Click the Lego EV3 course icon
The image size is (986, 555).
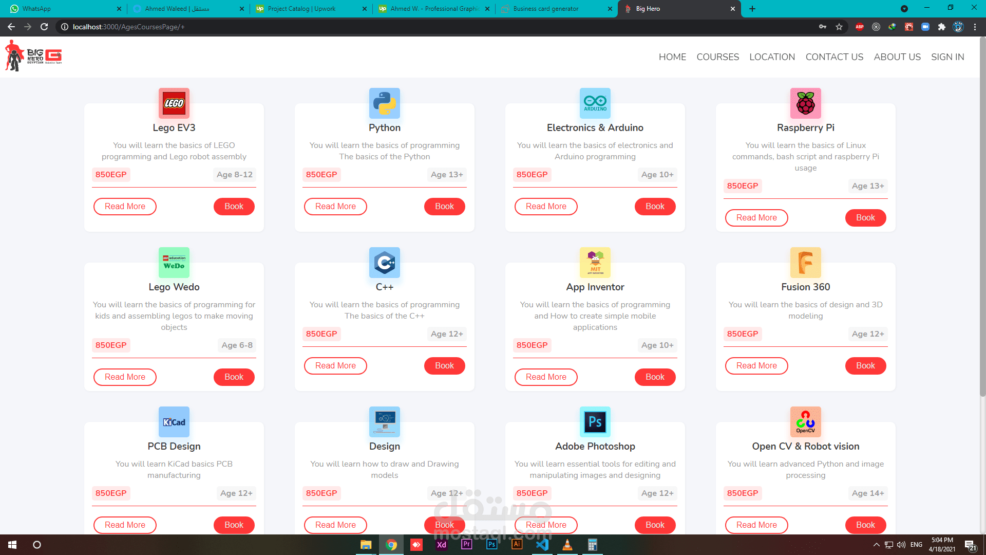click(174, 103)
